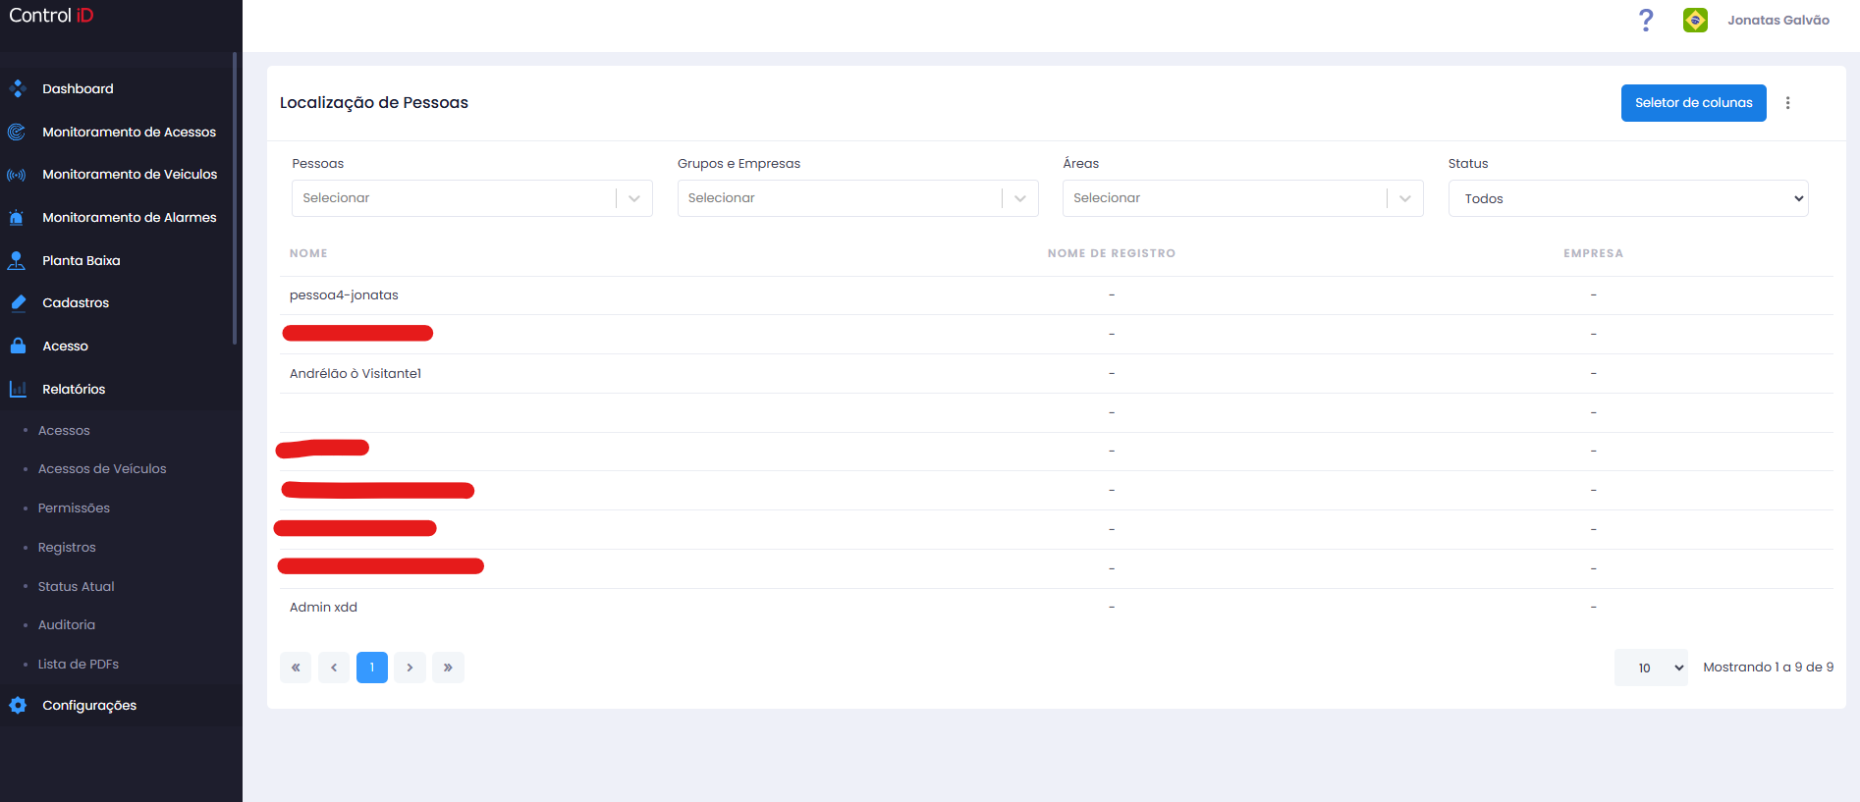The width and height of the screenshot is (1860, 802).
Task: Open Grupos e Empresas dropdown chevron
Action: click(1020, 198)
